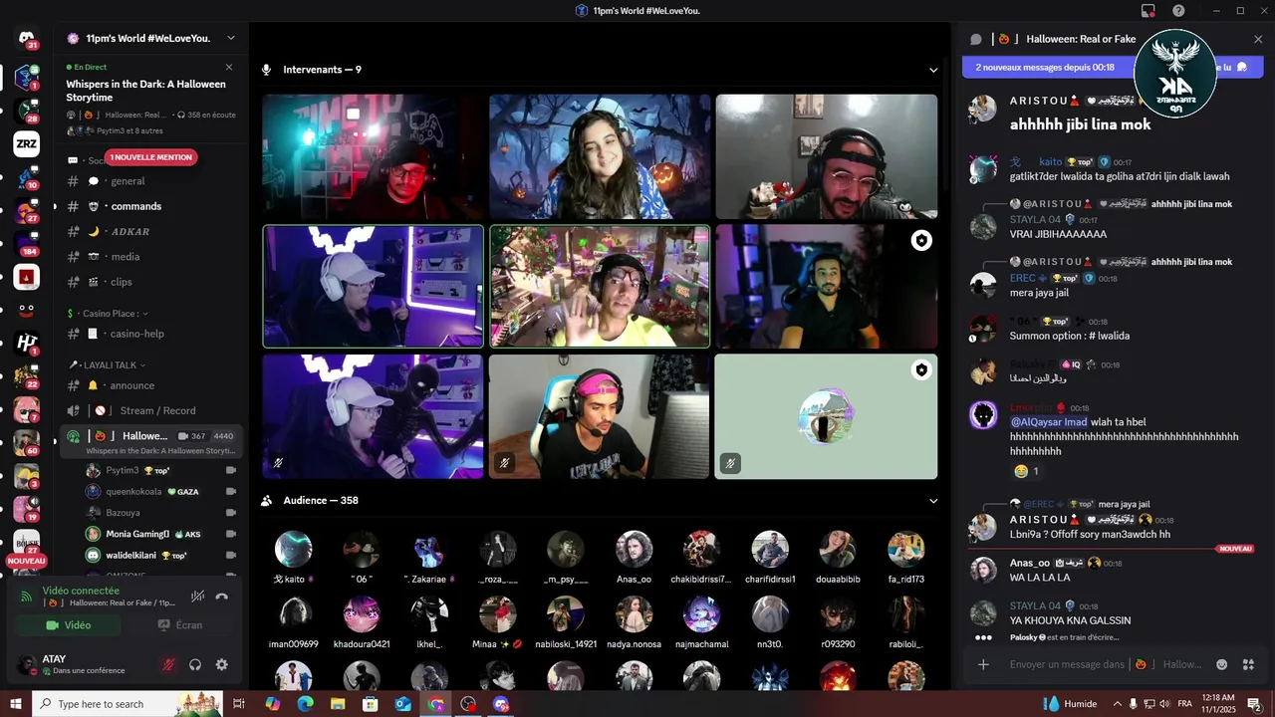Close the Halloween chat side panel
This screenshot has height=717, width=1275.
click(x=1258, y=39)
